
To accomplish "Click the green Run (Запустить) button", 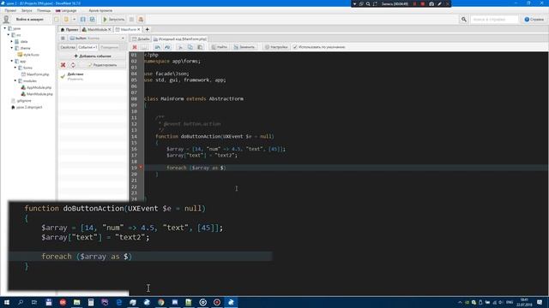I will tap(114, 19).
